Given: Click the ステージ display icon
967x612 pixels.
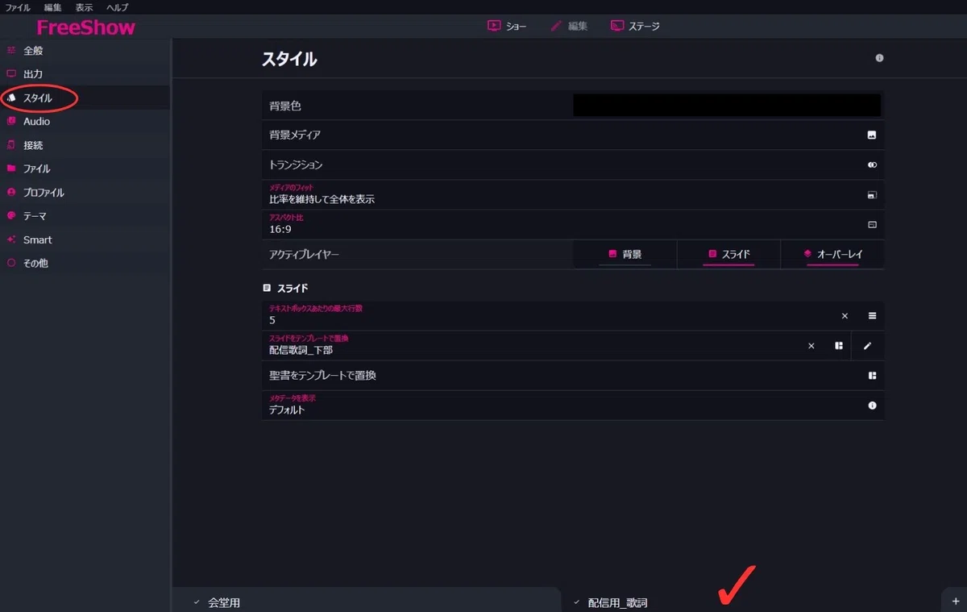Looking at the screenshot, I should point(617,26).
